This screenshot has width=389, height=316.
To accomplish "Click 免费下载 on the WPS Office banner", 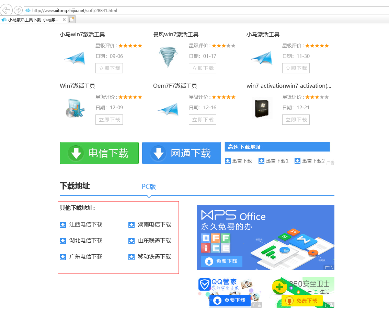I will [x=222, y=262].
